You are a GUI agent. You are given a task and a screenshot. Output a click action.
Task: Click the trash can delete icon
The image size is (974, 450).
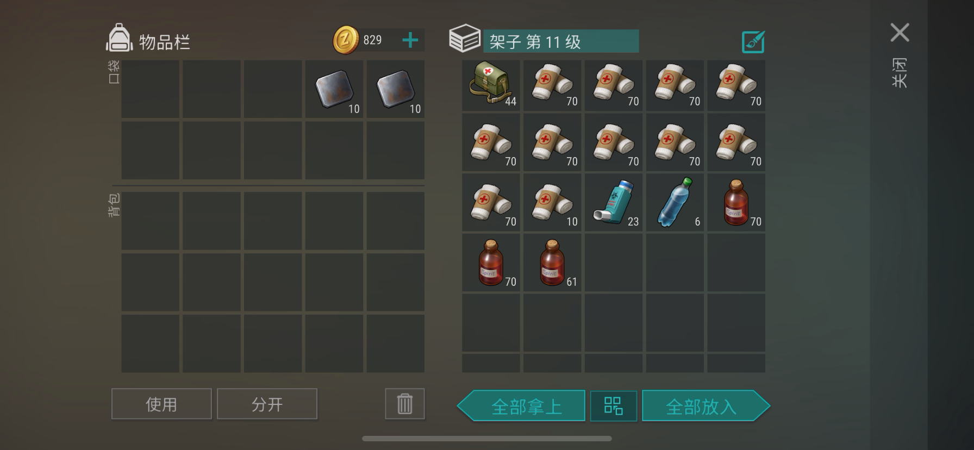[x=404, y=404]
